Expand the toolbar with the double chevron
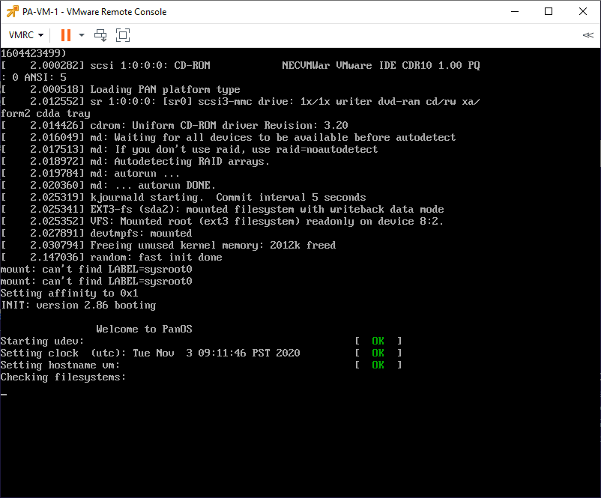601x498 pixels. [x=588, y=35]
